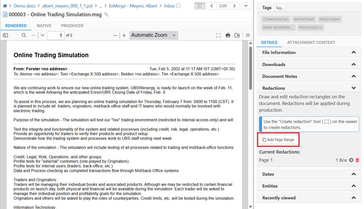Jump to the Page 1 redaction arrow
This screenshot has height=209, width=364.
pyautogui.click(x=351, y=160)
